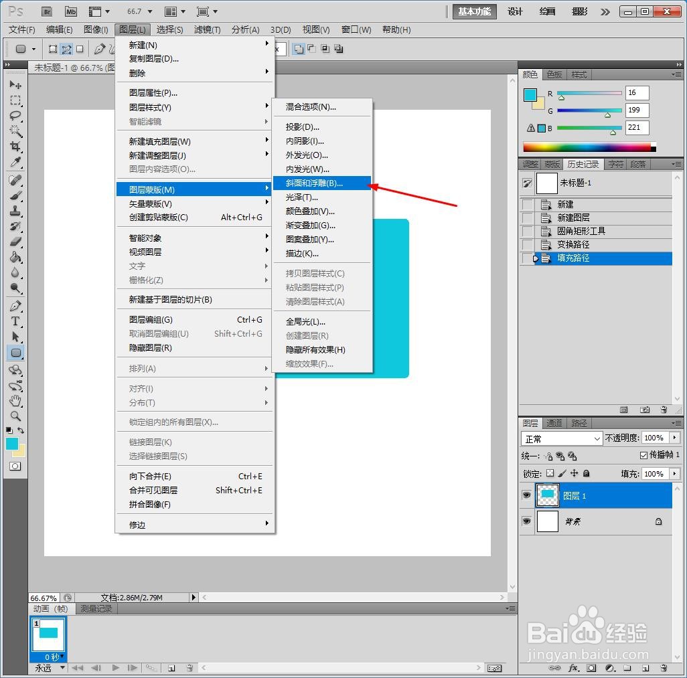Click 设计 workspace button
687x678 pixels.
515,12
